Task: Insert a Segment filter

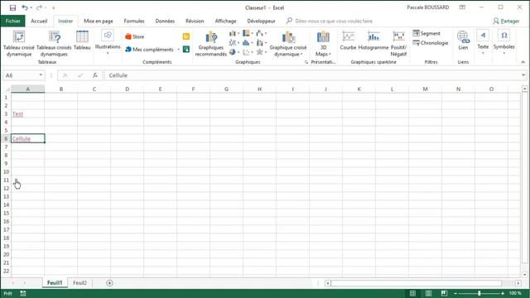Action: click(x=426, y=33)
